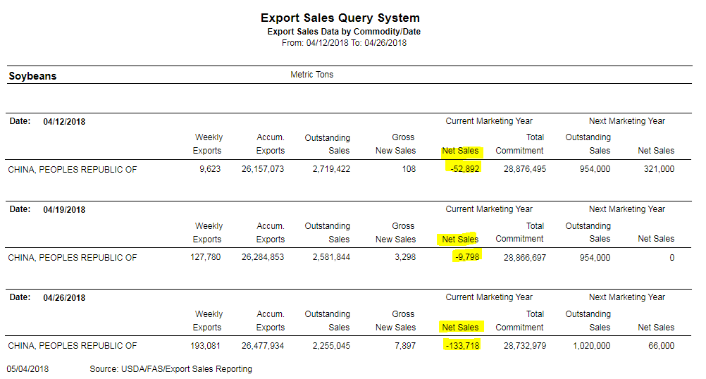Click the Export Sales Query System title
This screenshot has width=706, height=379.
[x=340, y=18]
